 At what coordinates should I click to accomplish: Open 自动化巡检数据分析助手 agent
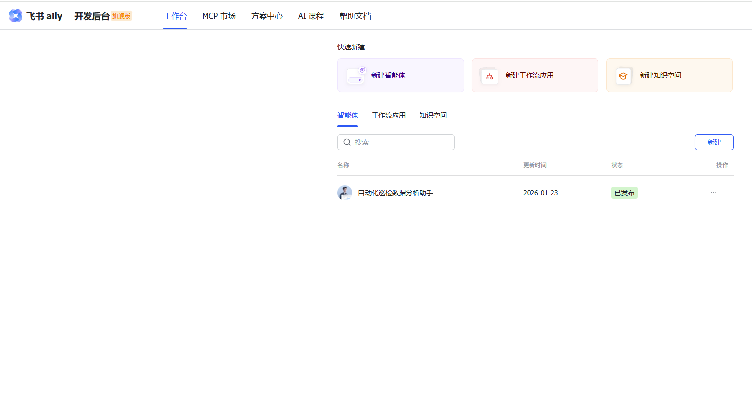pos(396,193)
